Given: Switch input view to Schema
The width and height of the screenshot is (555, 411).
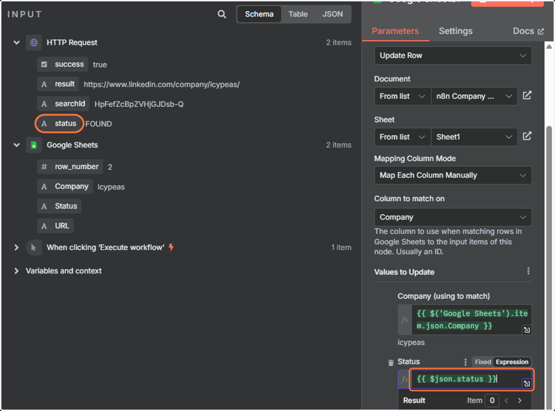Looking at the screenshot, I should (x=259, y=14).
